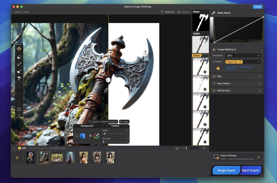
Task: Enable the Black & White effect circle
Action: [x=205, y=124]
